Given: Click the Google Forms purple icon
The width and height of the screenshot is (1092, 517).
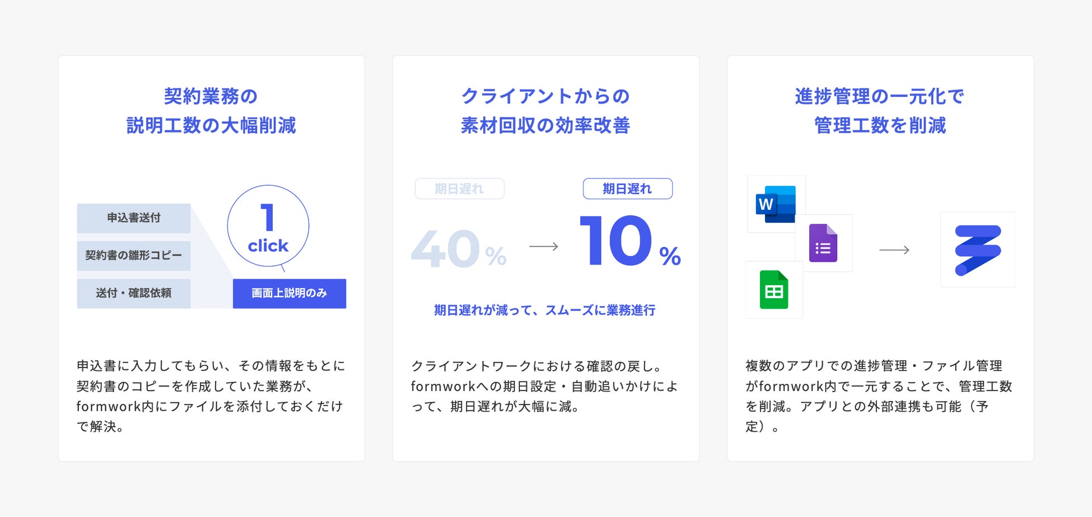Looking at the screenshot, I should [x=823, y=243].
